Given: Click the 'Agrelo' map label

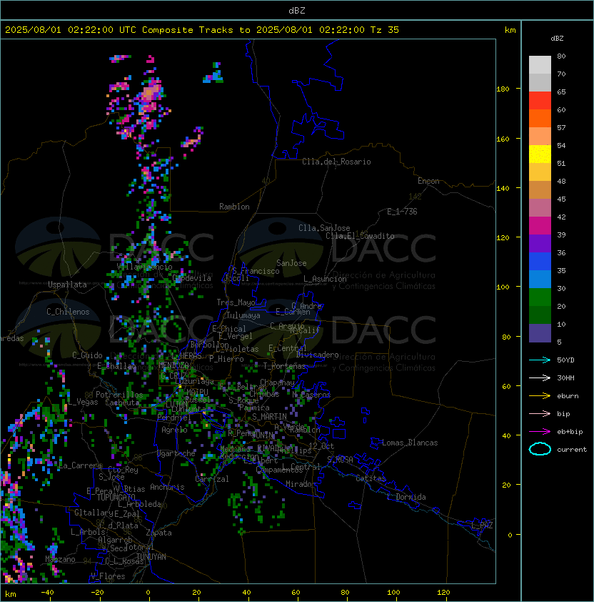Looking at the screenshot, I should click(174, 430).
